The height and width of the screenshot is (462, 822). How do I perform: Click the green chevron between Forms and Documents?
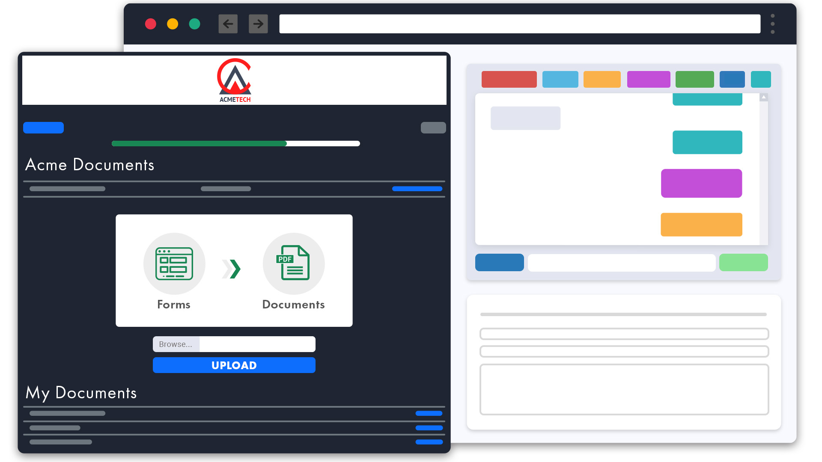231,268
